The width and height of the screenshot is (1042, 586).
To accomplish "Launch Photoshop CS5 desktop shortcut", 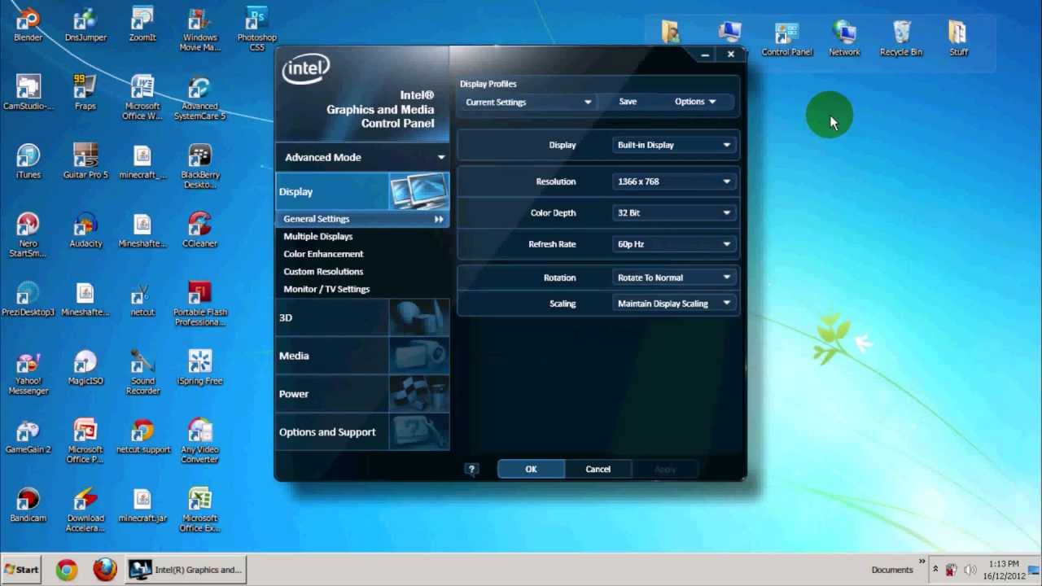I will coord(257,29).
